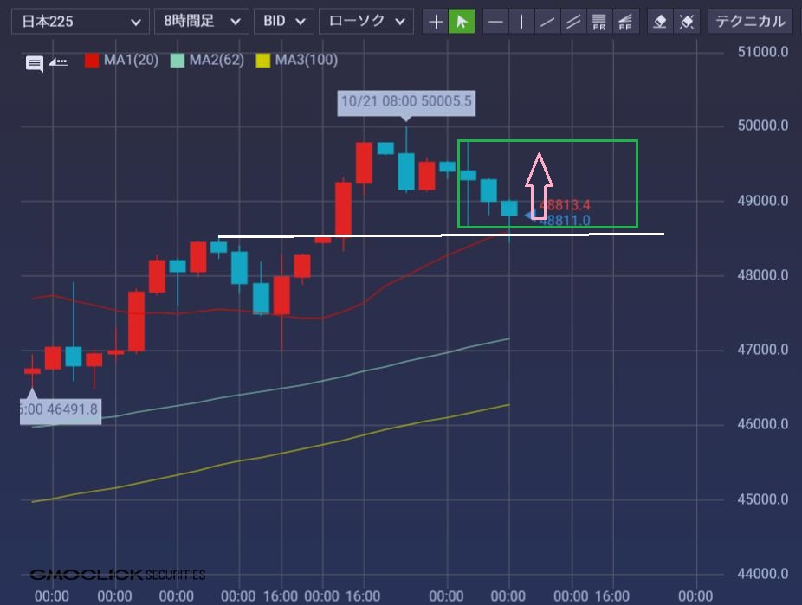
Task: Select the trend line drawing tool
Action: pyautogui.click(x=547, y=22)
